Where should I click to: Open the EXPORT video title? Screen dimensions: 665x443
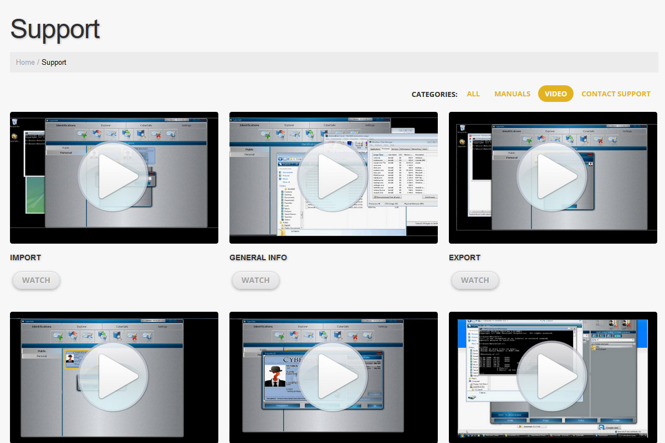point(464,257)
